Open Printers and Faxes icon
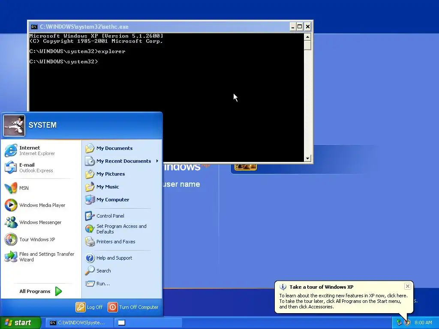Image resolution: width=439 pixels, height=329 pixels. click(x=90, y=242)
